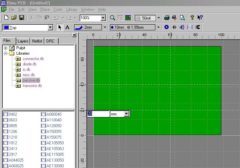Image resolution: width=240 pixels, height=168 pixels.
Task: Open the track width dropdown arrow
Action: [x=105, y=27]
